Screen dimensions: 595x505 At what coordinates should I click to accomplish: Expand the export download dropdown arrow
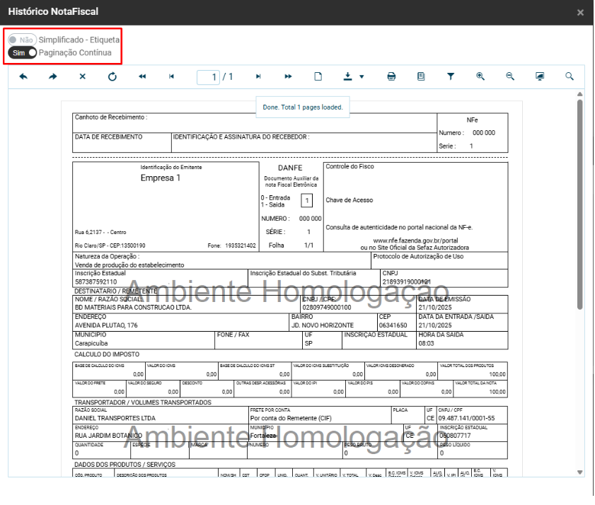pyautogui.click(x=362, y=76)
